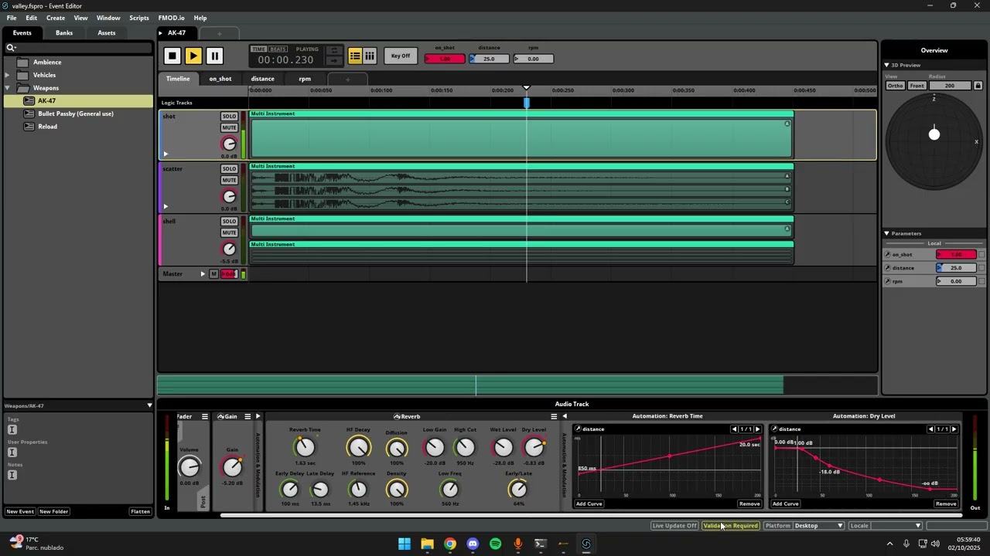
Task: Stop playback with the stop button
Action: point(172,56)
